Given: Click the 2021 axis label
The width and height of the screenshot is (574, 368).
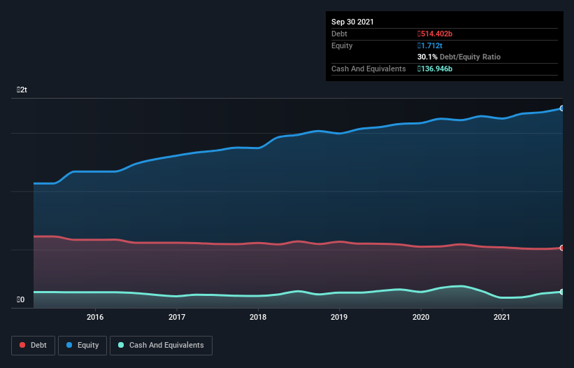Looking at the screenshot, I should coord(501,317).
